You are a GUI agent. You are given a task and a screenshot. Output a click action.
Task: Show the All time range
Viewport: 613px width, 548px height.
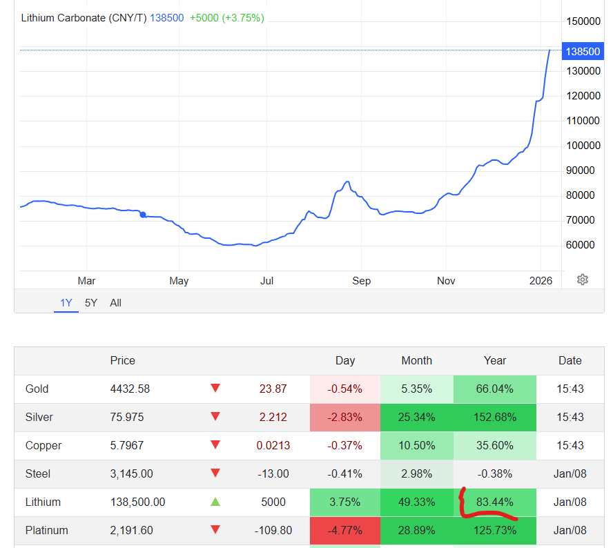click(115, 303)
